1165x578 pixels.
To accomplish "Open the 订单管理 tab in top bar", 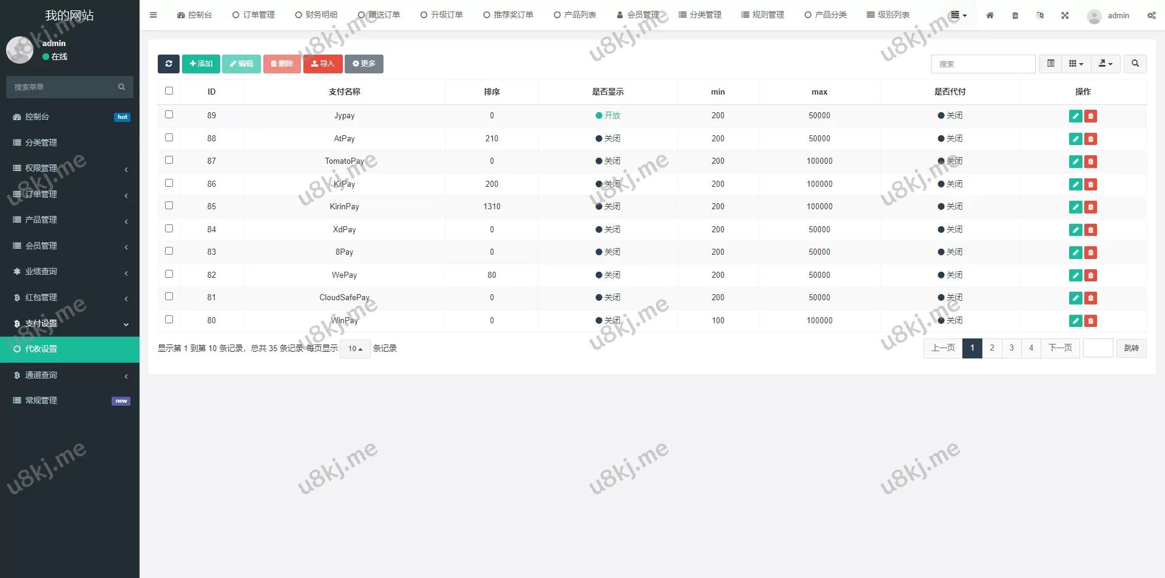I will pos(254,15).
